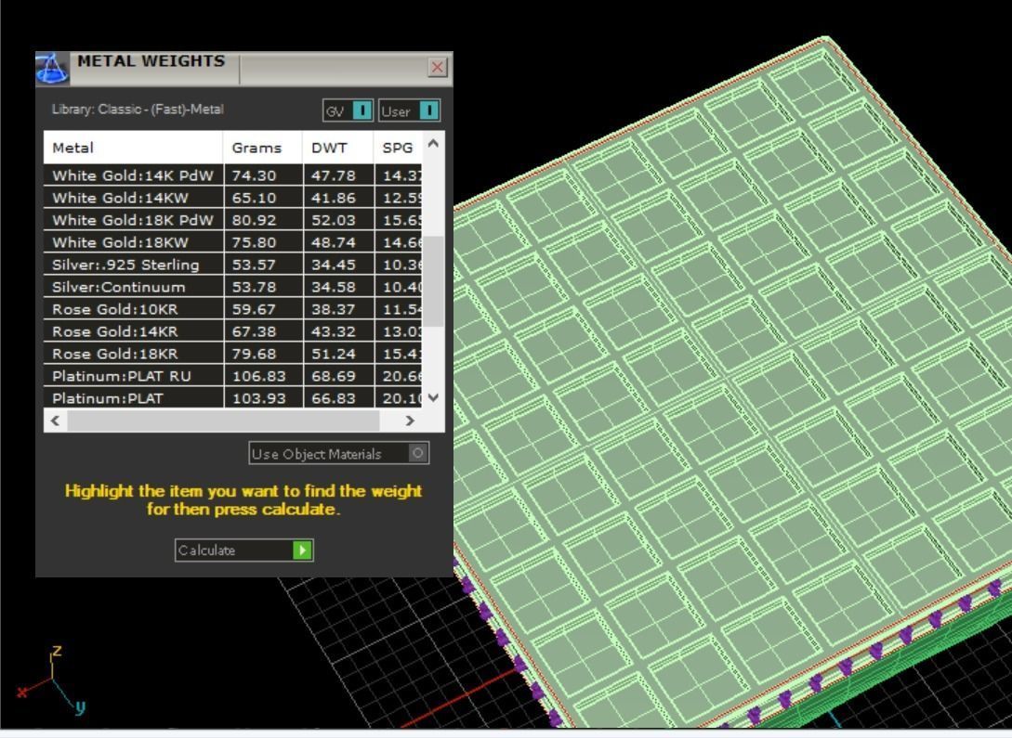Screen dimensions: 1012x738
Task: Click the Metal Weights scale icon
Action: tap(52, 69)
